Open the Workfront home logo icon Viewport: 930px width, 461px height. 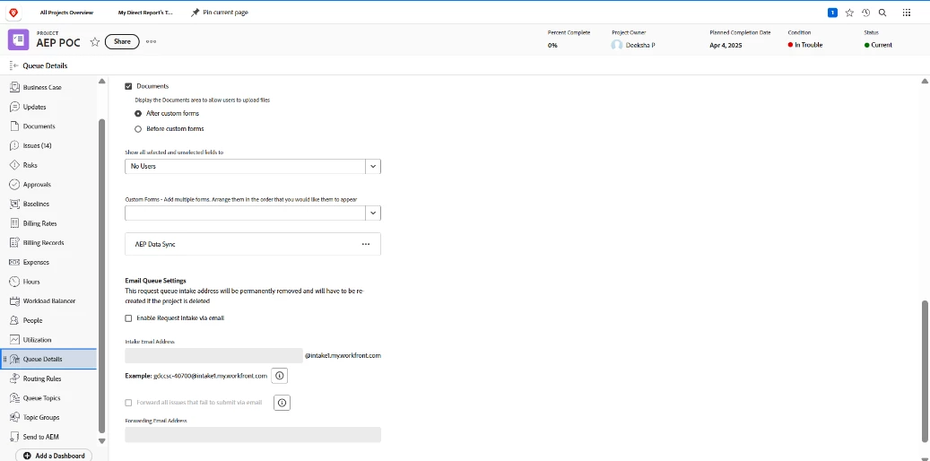[13, 13]
